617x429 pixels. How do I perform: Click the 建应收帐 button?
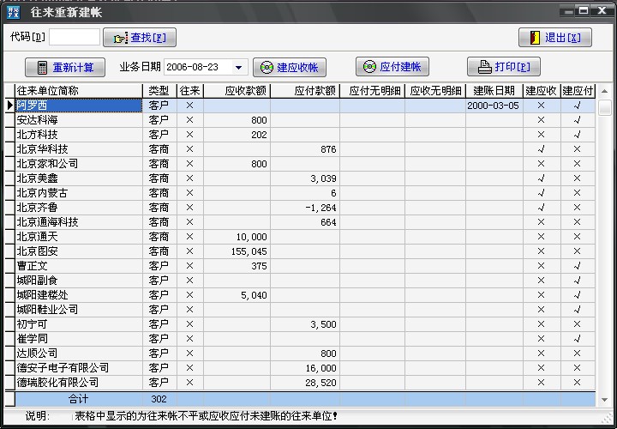(x=290, y=68)
